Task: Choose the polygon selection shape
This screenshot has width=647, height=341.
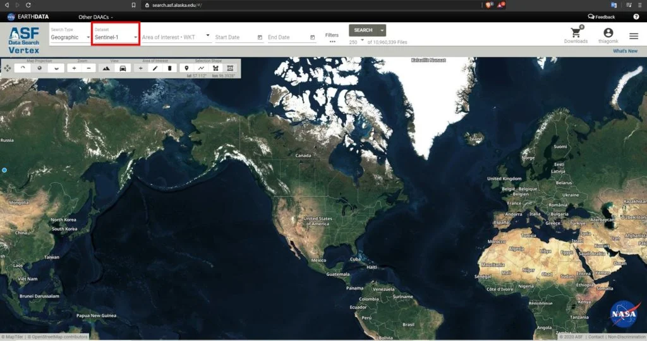Action: click(x=215, y=68)
